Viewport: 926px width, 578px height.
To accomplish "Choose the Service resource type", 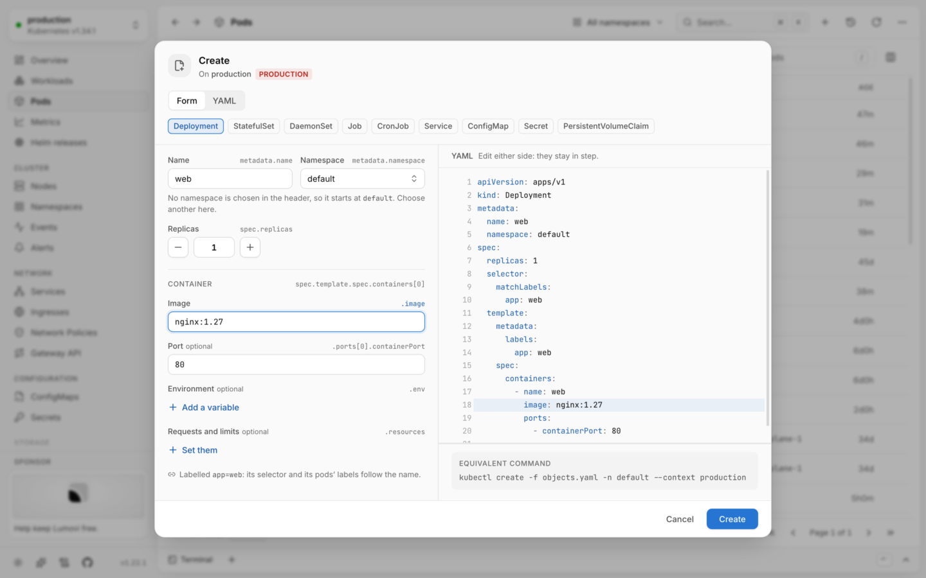I will click(439, 127).
